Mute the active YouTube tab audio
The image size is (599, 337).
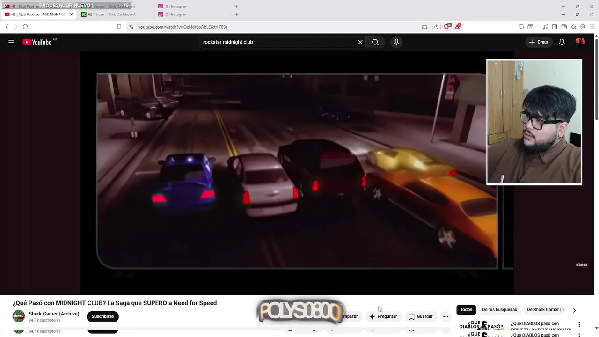point(13,15)
